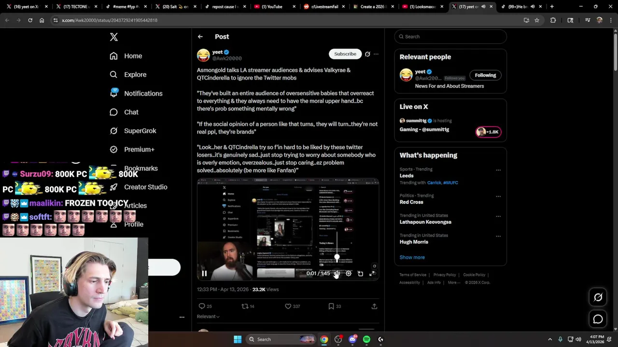Show hidden system tray icons
Image resolution: width=618 pixels, height=347 pixels.
pos(550,339)
